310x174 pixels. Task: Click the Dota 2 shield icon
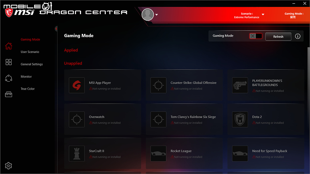240,119
